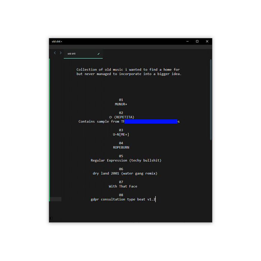261x261 pixels.
Task: Click the forward navigation arrow
Action: coord(61,53)
